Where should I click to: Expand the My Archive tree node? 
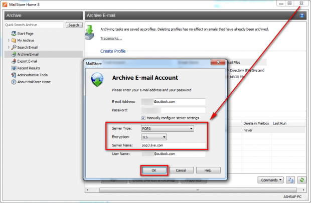tap(9, 41)
